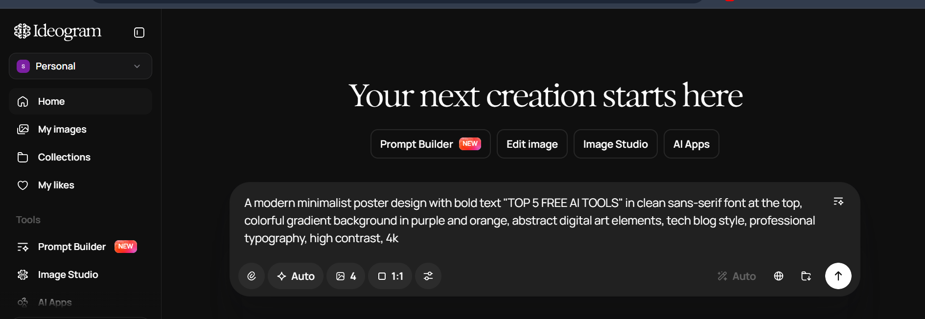Click the Image Studio button below the headline
This screenshot has width=925, height=319.
point(615,144)
